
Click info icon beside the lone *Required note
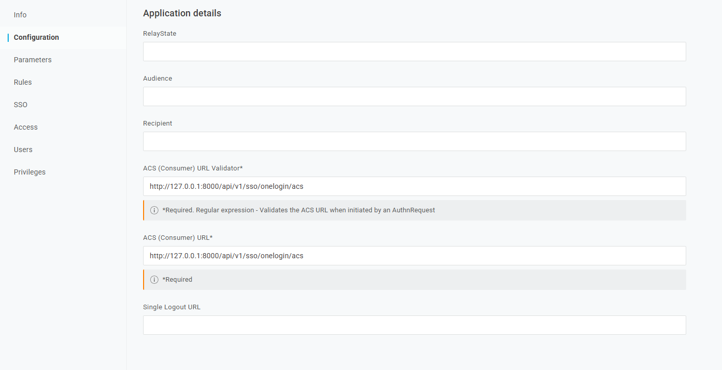tap(154, 280)
